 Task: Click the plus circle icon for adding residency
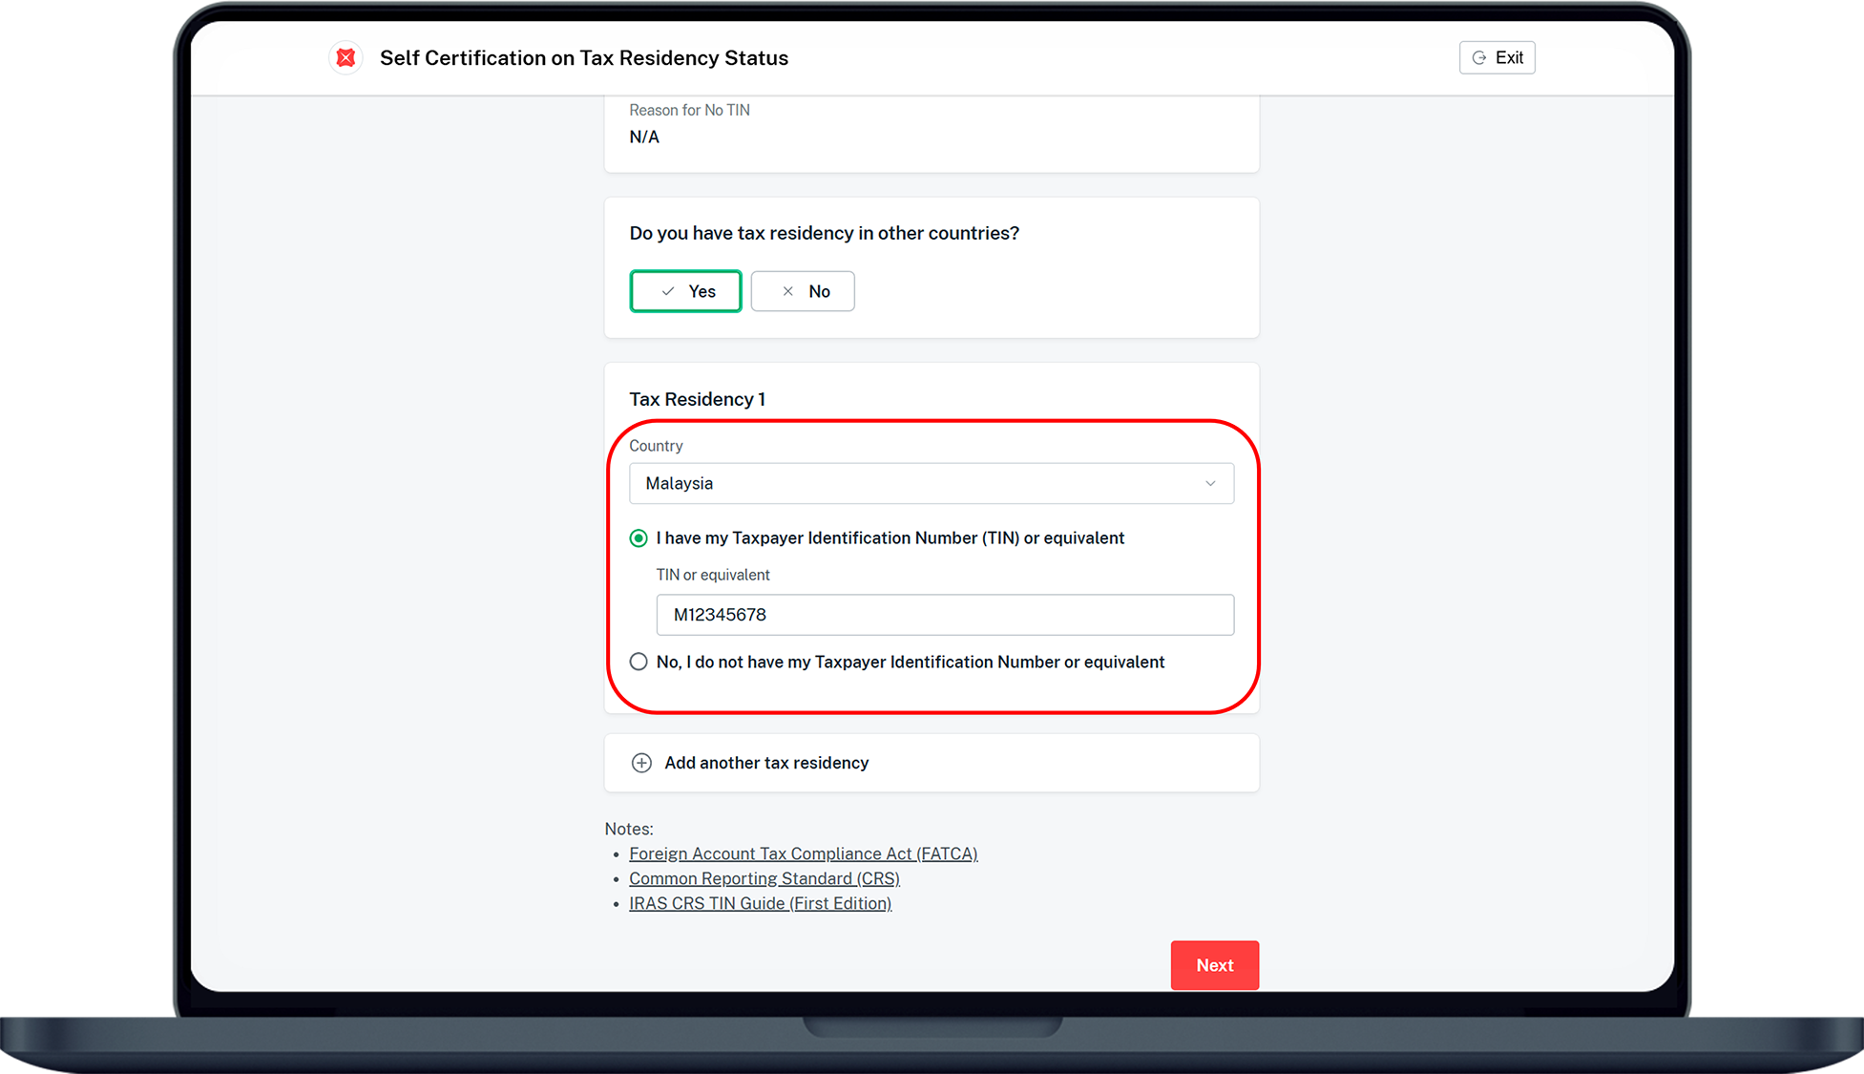point(641,763)
